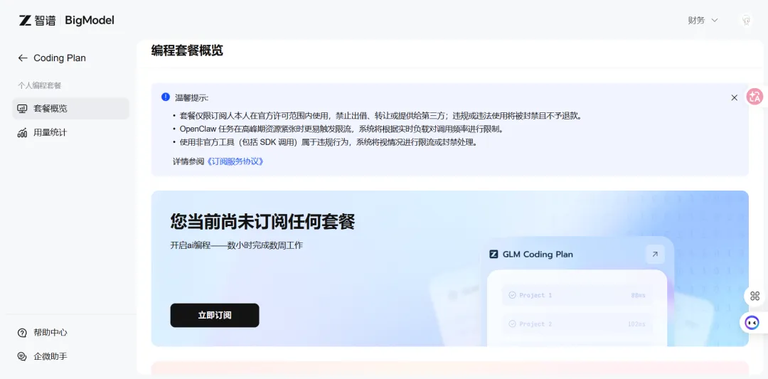
Task: Click the 用量统计 chart icon
Action: tap(22, 133)
